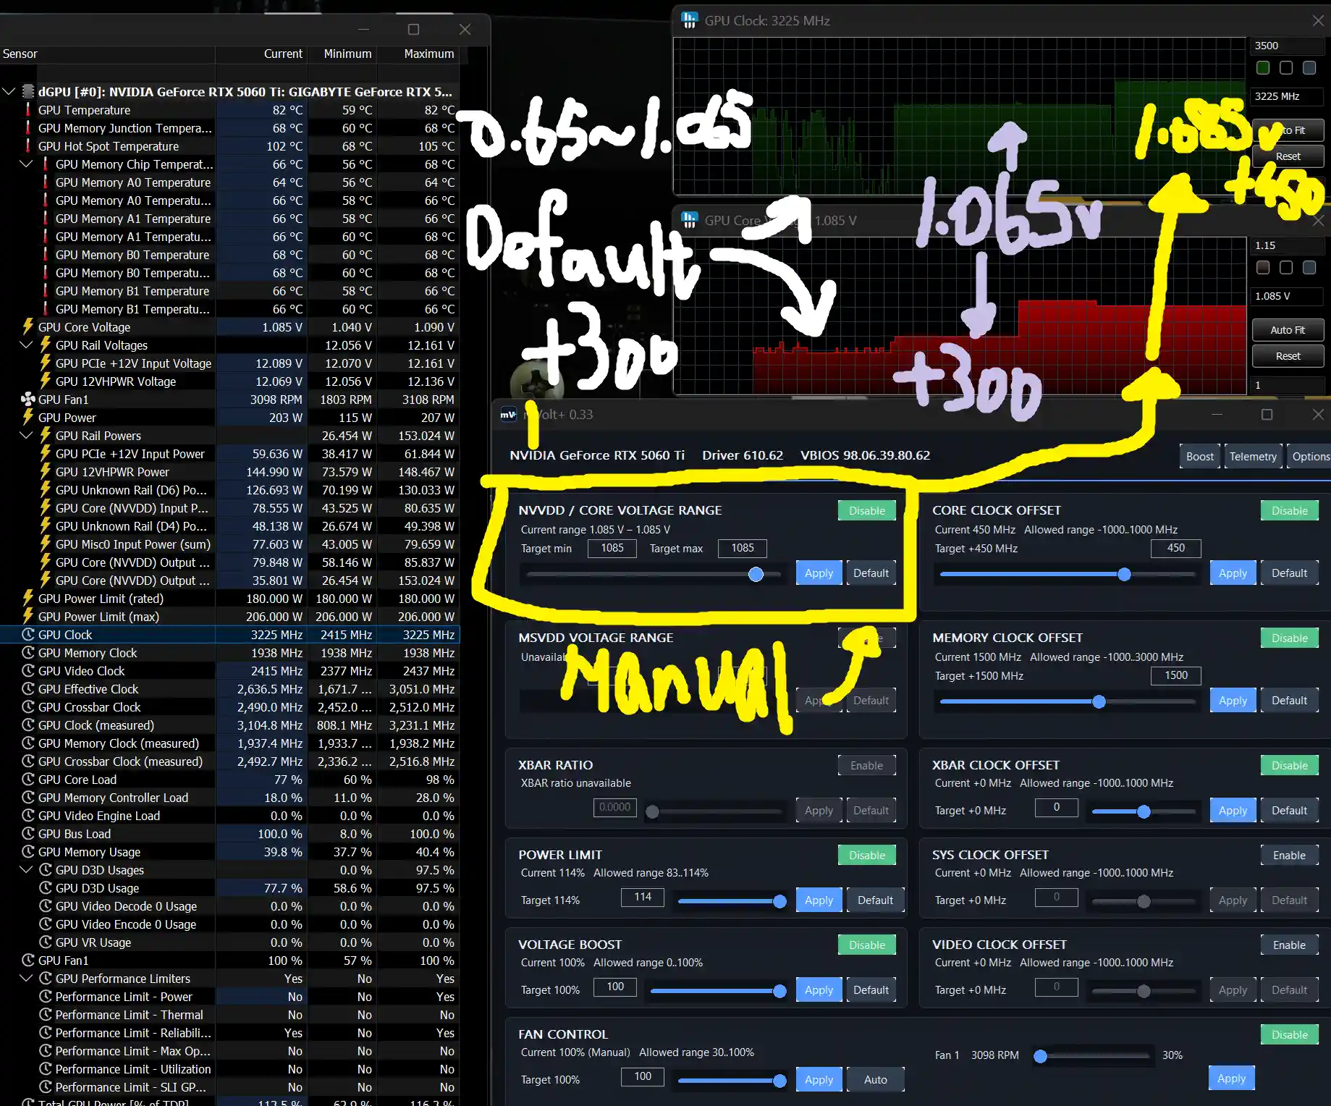Apply the Memory Clock Offset target

(1233, 701)
